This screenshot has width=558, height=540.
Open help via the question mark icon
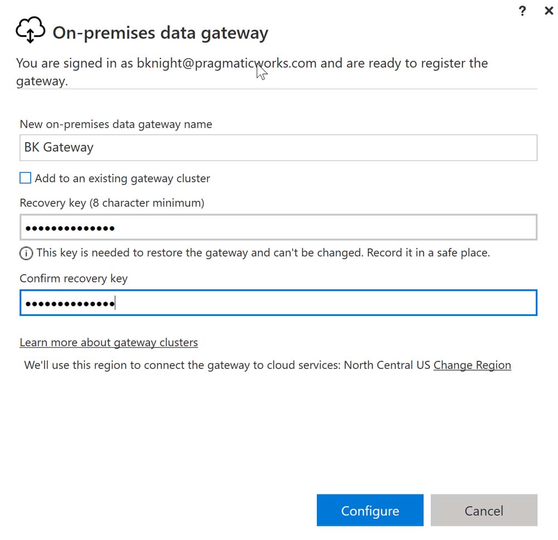[x=522, y=11]
